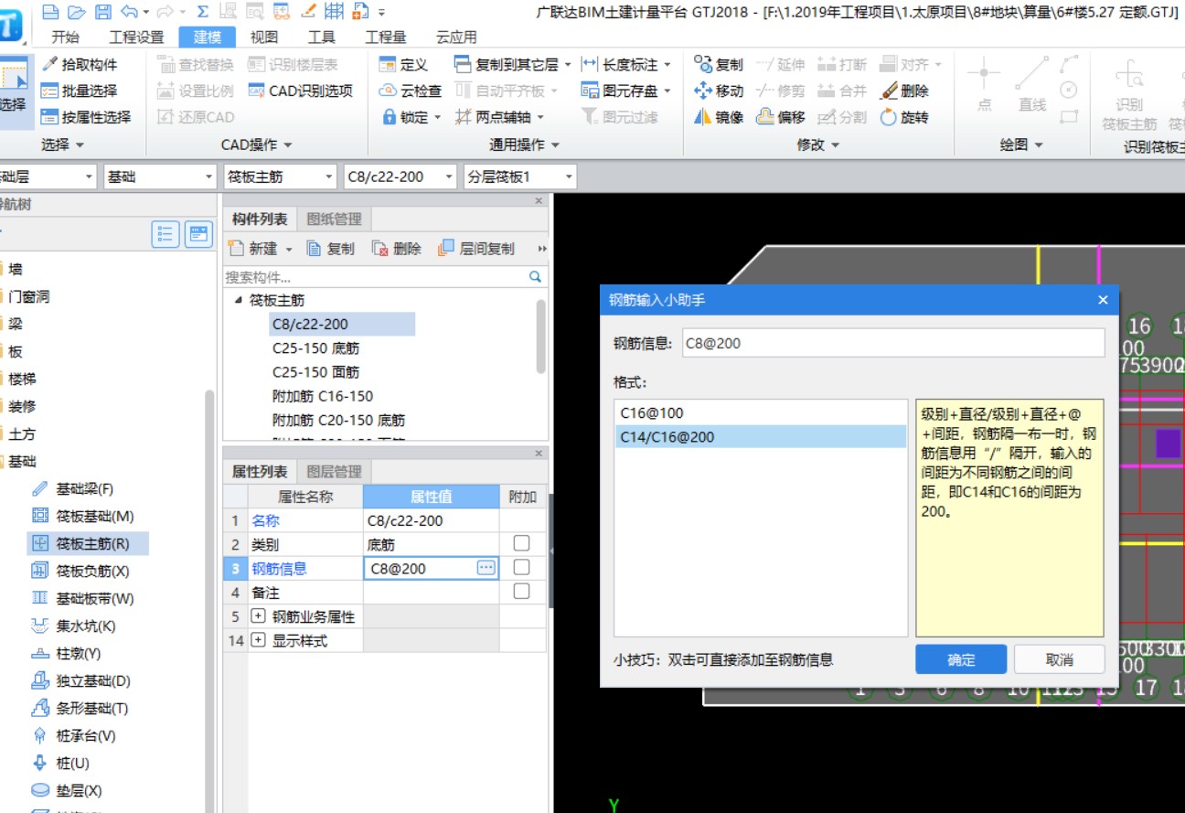Expand 钢筋业务属性 property group
The width and height of the screenshot is (1185, 813).
(258, 616)
